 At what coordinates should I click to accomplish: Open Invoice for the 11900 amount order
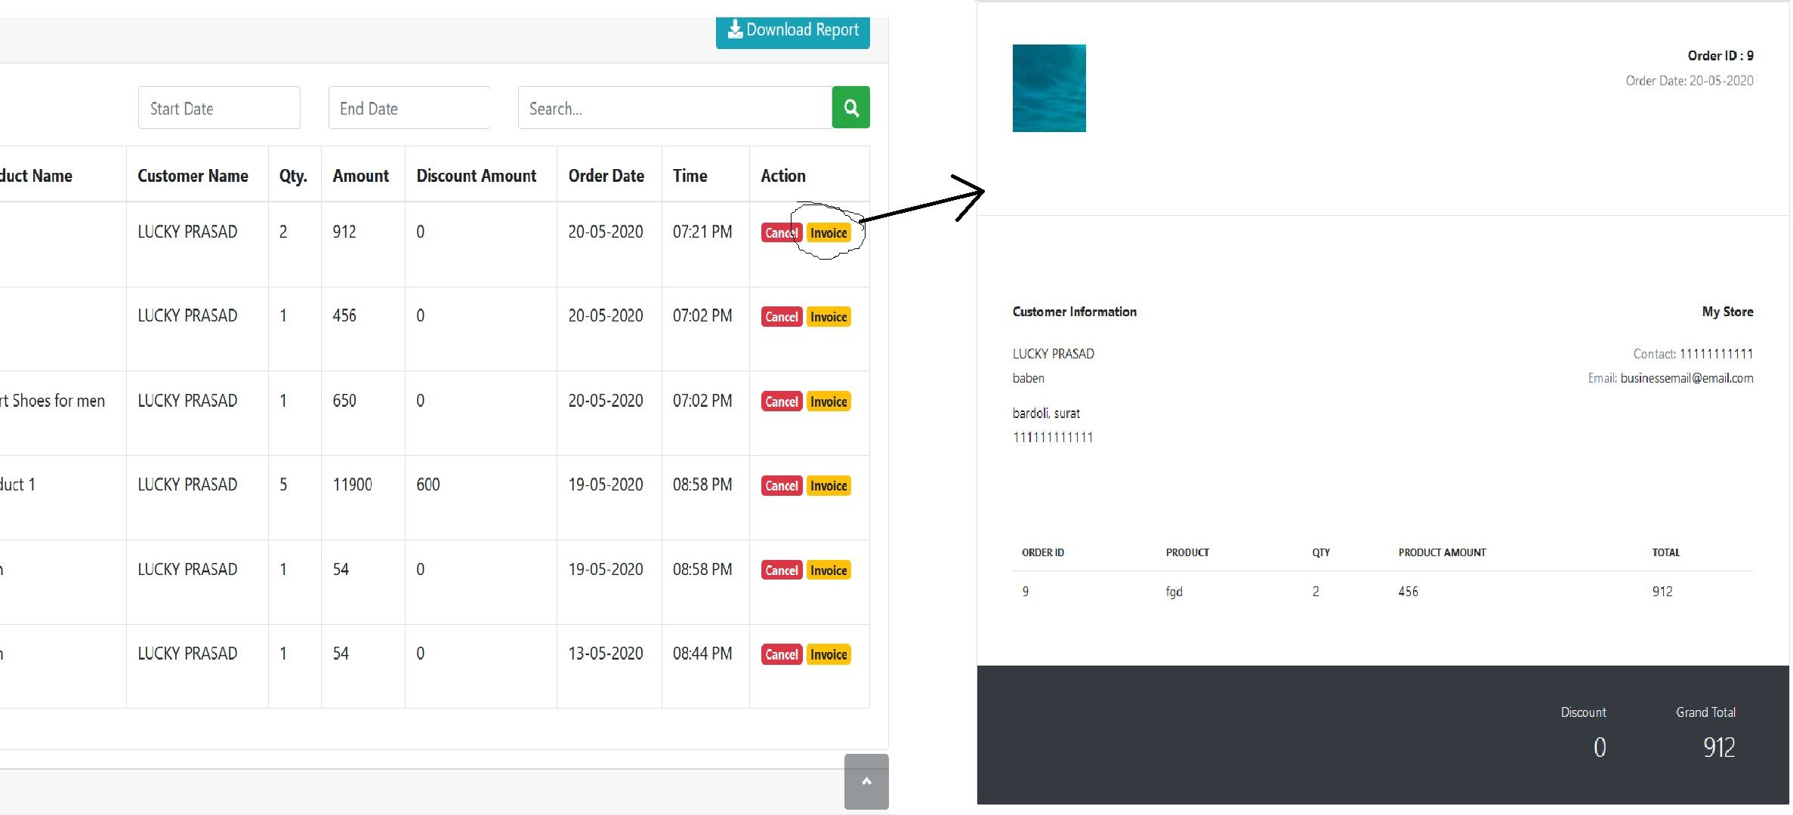(x=828, y=486)
